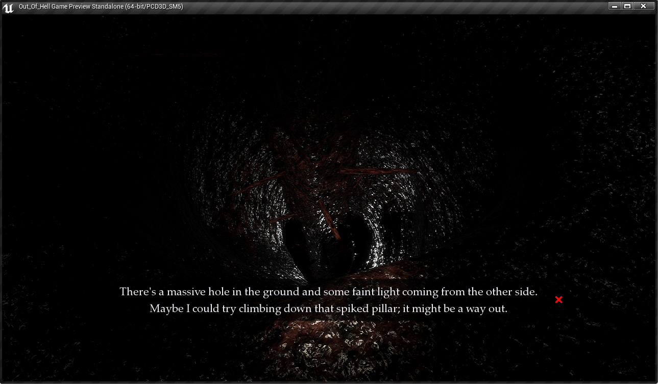Click the short diagonal spike at pillar center

pyautogui.click(x=330, y=220)
